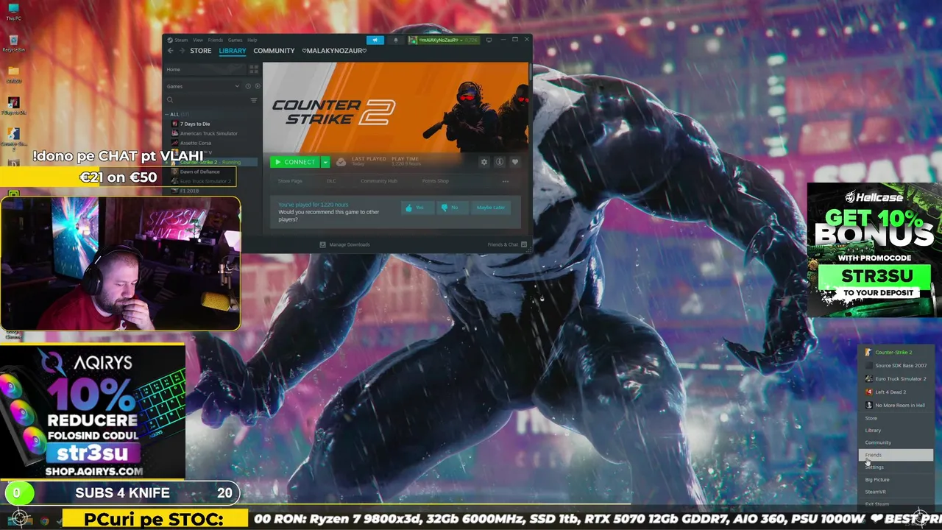Image resolution: width=942 pixels, height=530 pixels.
Task: Switch to the COMMUNITY tab
Action: [274, 51]
